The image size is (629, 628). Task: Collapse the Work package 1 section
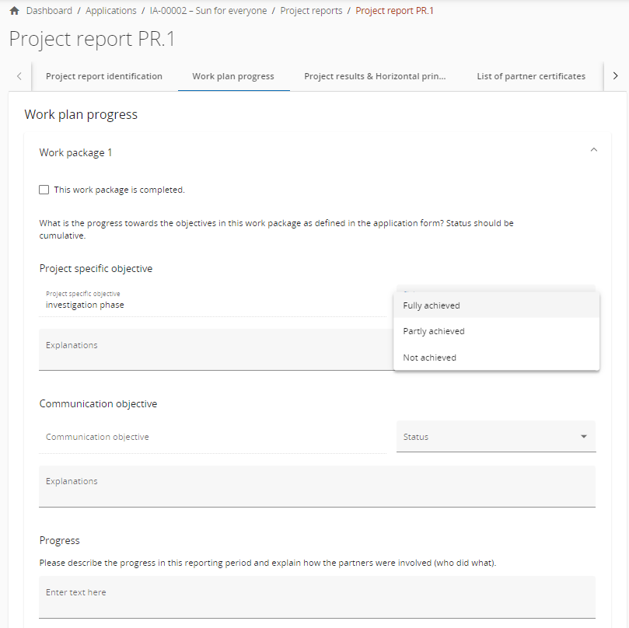point(593,150)
